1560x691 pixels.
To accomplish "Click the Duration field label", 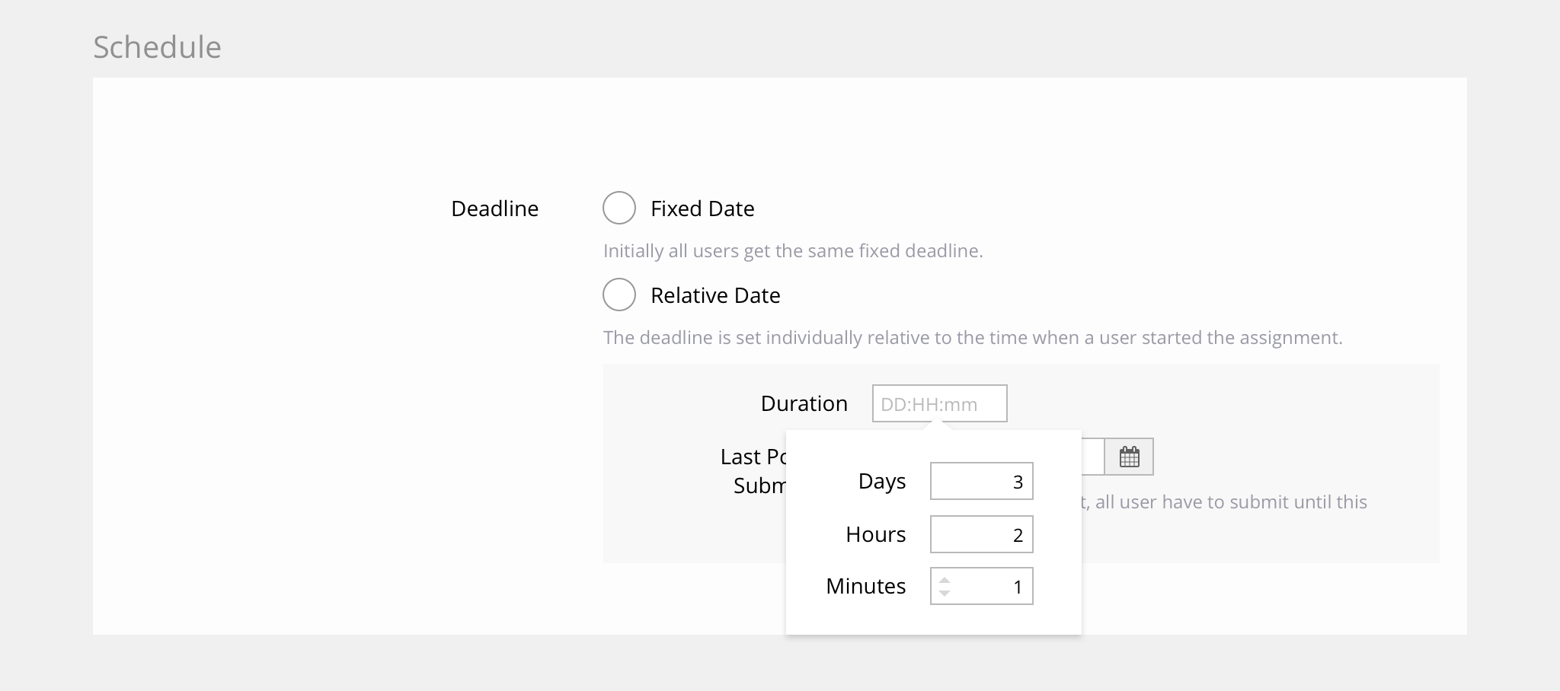I will pos(804,403).
